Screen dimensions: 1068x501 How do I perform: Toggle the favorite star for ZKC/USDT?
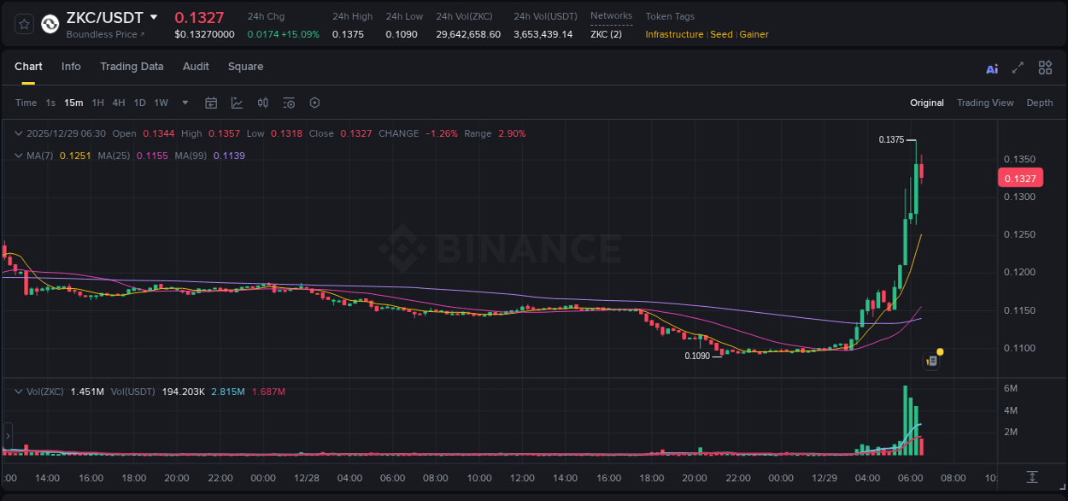coord(23,23)
